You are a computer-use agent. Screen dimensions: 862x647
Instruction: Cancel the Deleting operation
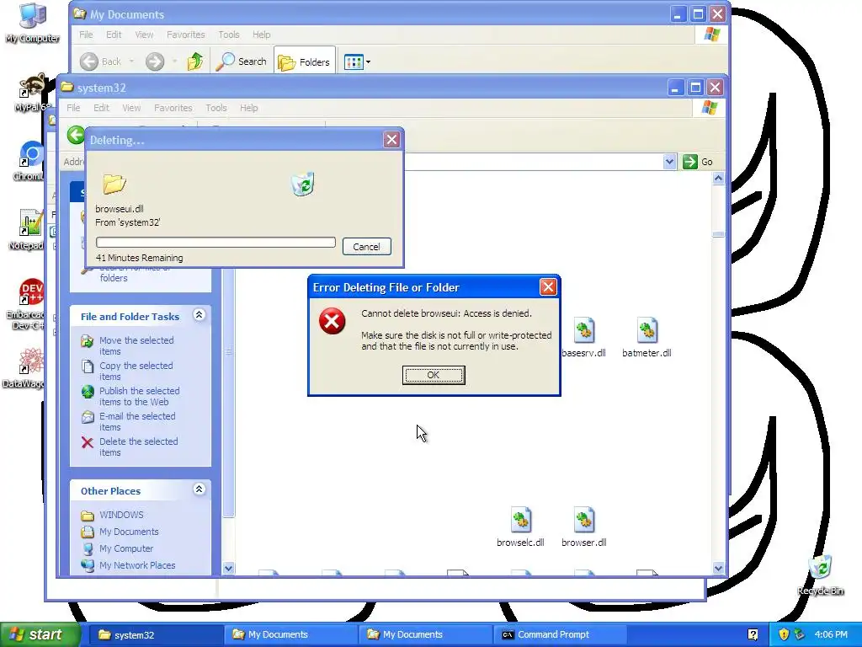(x=367, y=247)
